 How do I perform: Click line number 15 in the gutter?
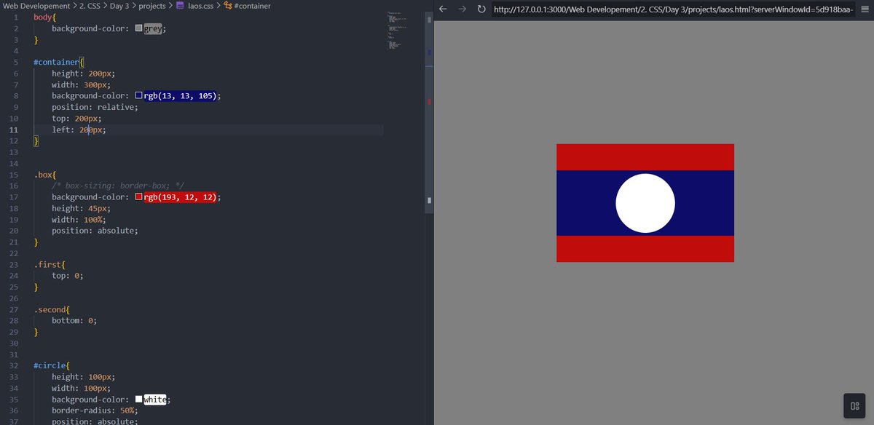[x=14, y=175]
